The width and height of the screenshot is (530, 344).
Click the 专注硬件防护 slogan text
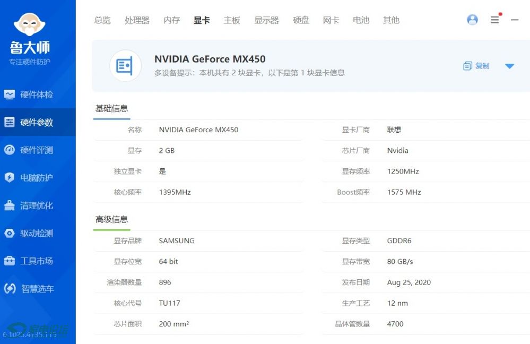click(29, 62)
